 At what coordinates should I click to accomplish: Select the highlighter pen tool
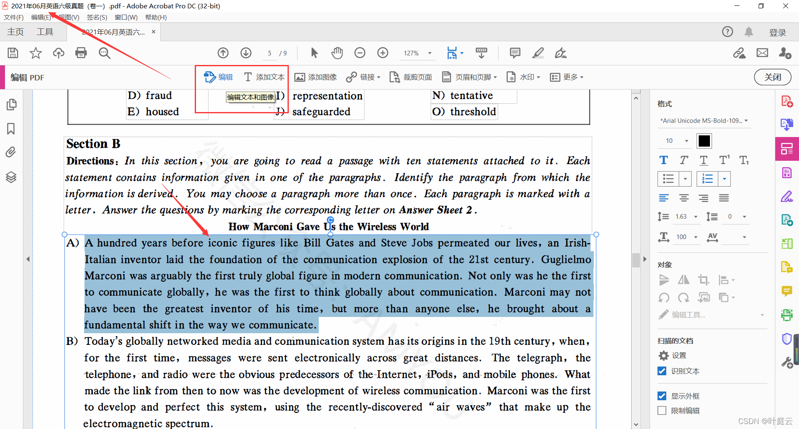tap(538, 53)
